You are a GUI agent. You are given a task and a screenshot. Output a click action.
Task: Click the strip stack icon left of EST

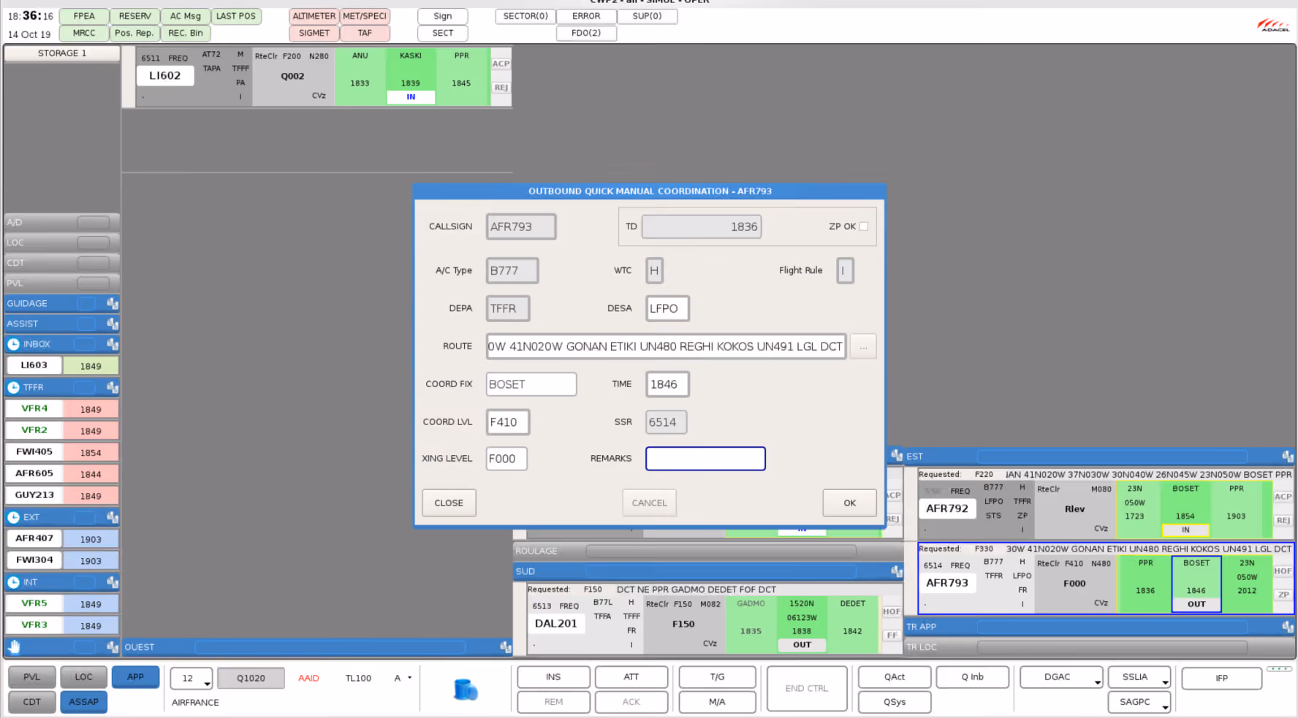point(897,456)
